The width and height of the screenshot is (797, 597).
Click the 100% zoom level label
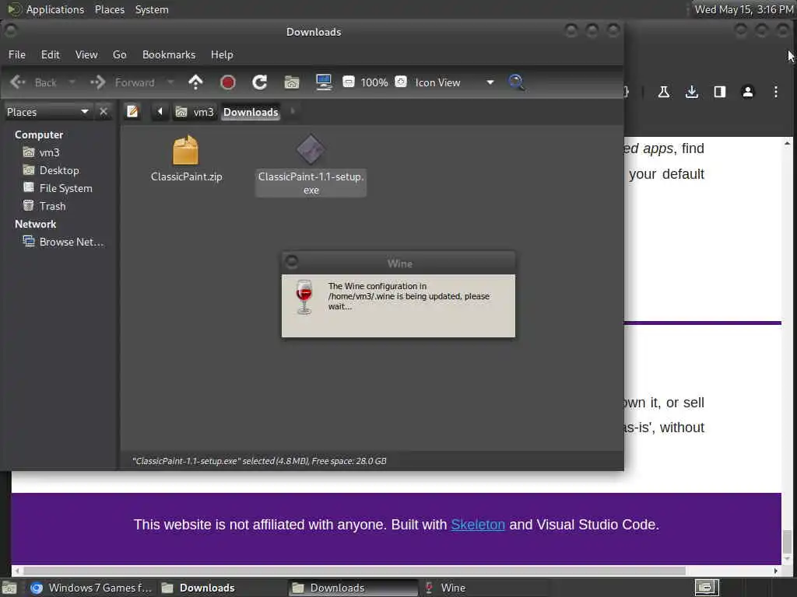[374, 82]
